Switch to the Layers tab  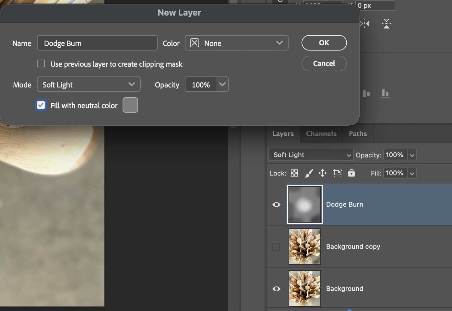click(283, 134)
